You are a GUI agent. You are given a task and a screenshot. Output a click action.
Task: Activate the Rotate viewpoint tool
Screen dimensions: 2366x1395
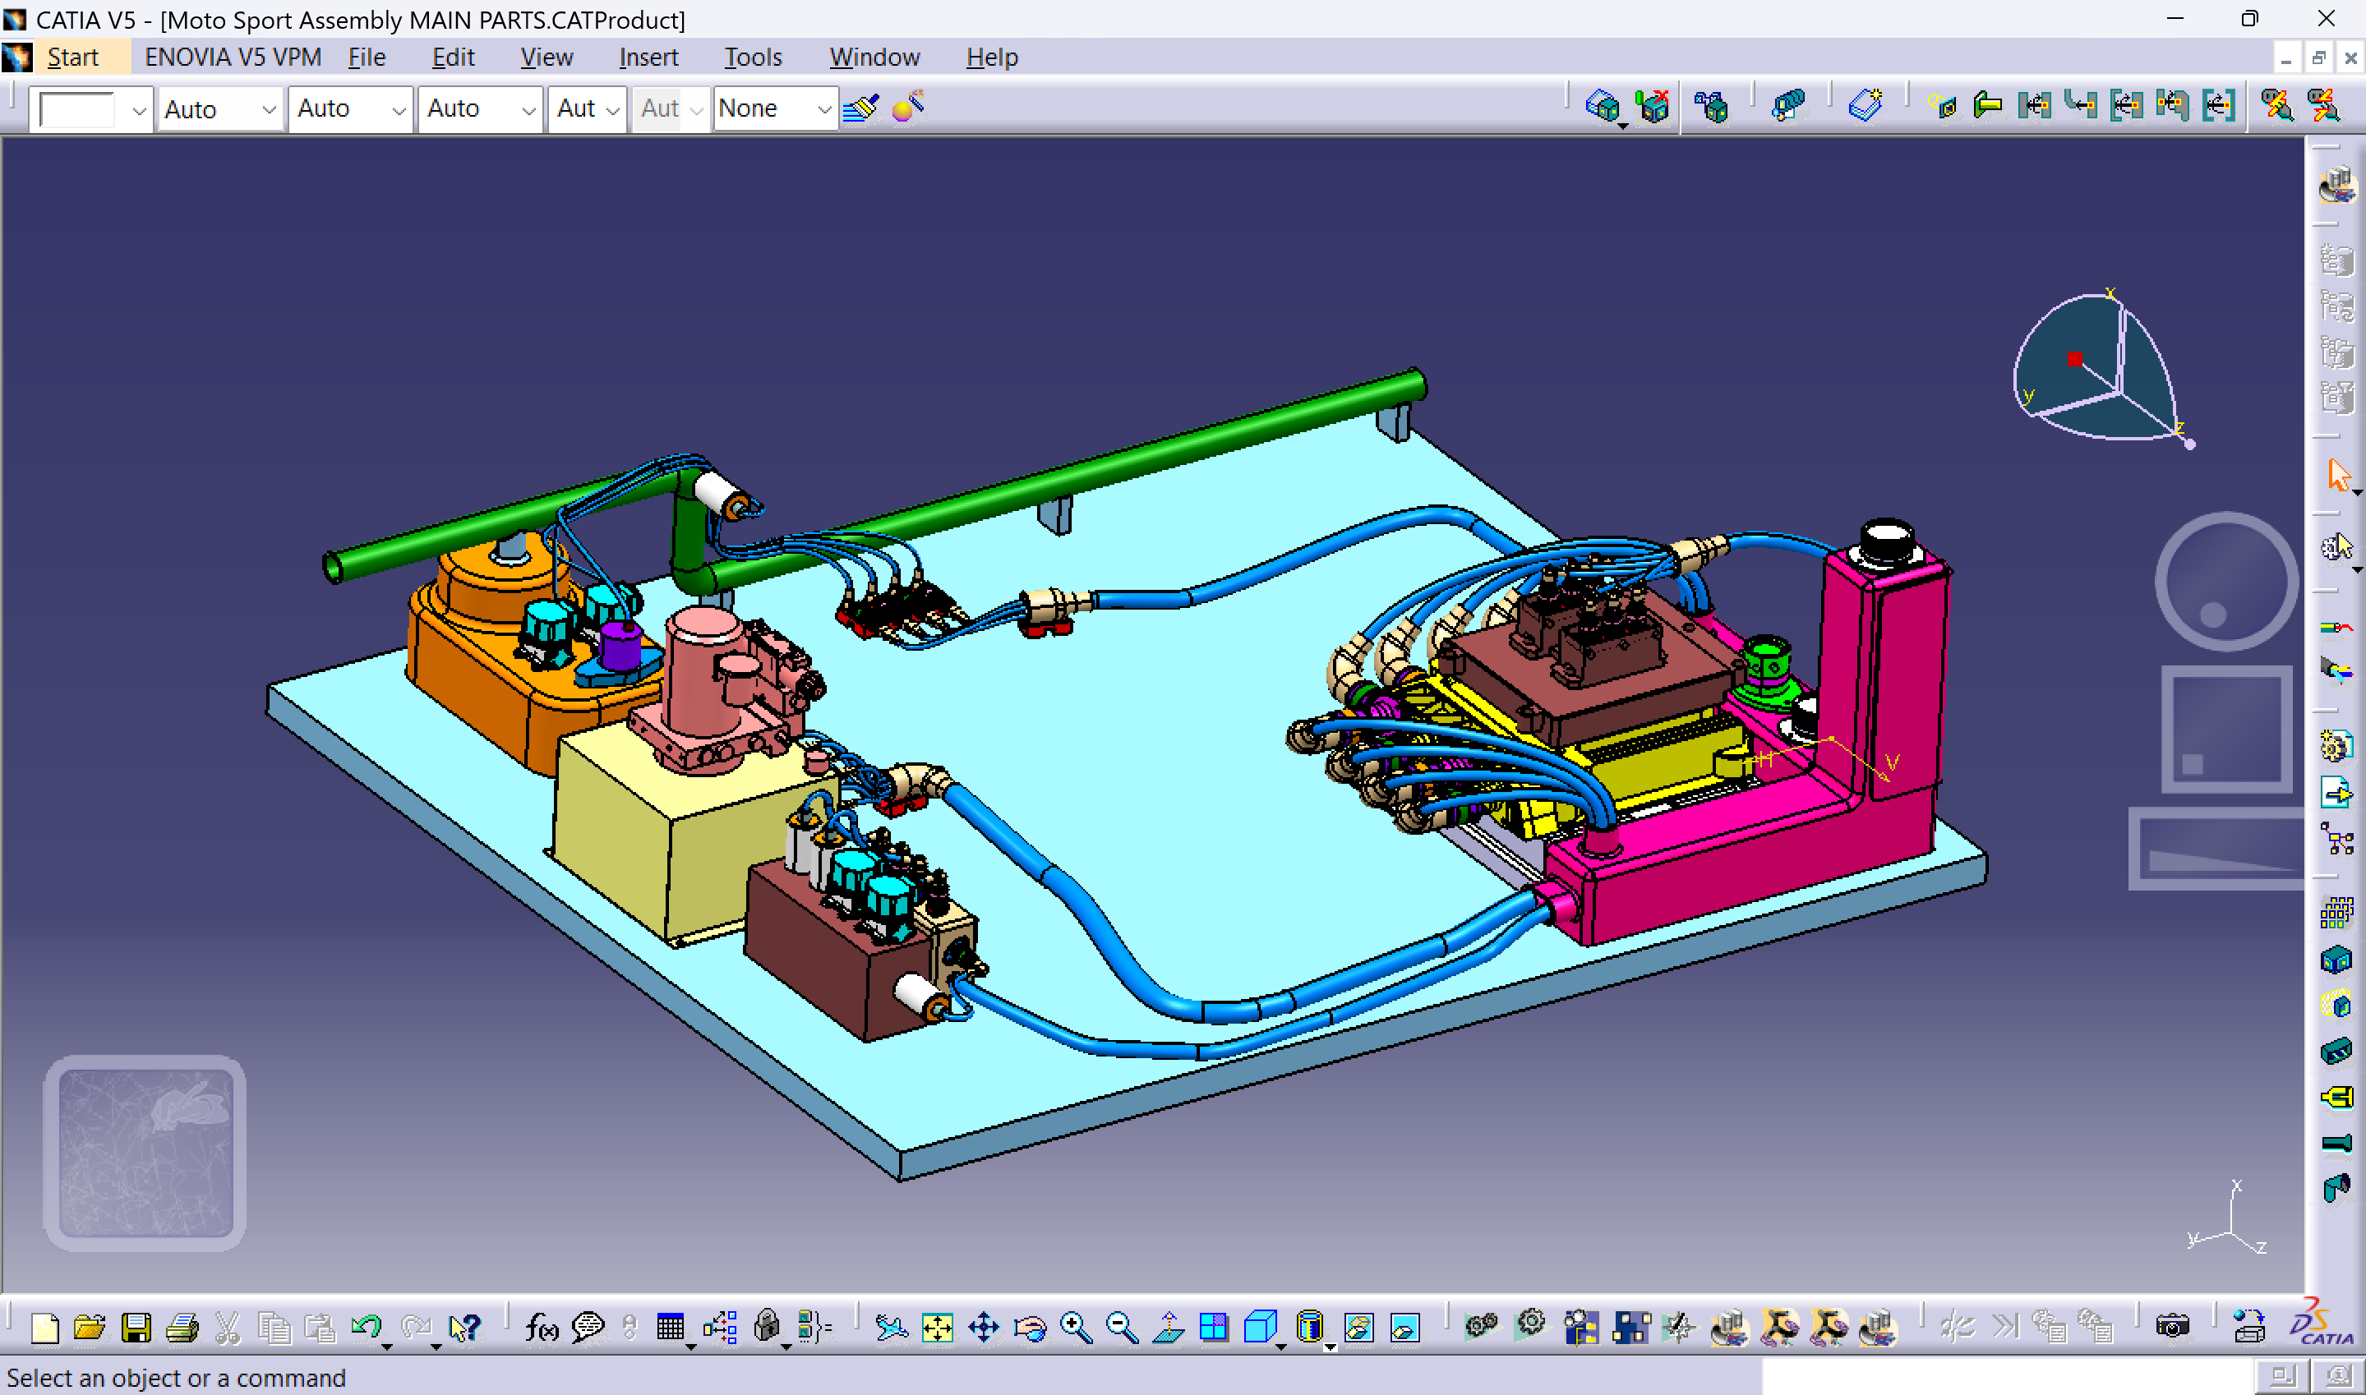click(1029, 1328)
